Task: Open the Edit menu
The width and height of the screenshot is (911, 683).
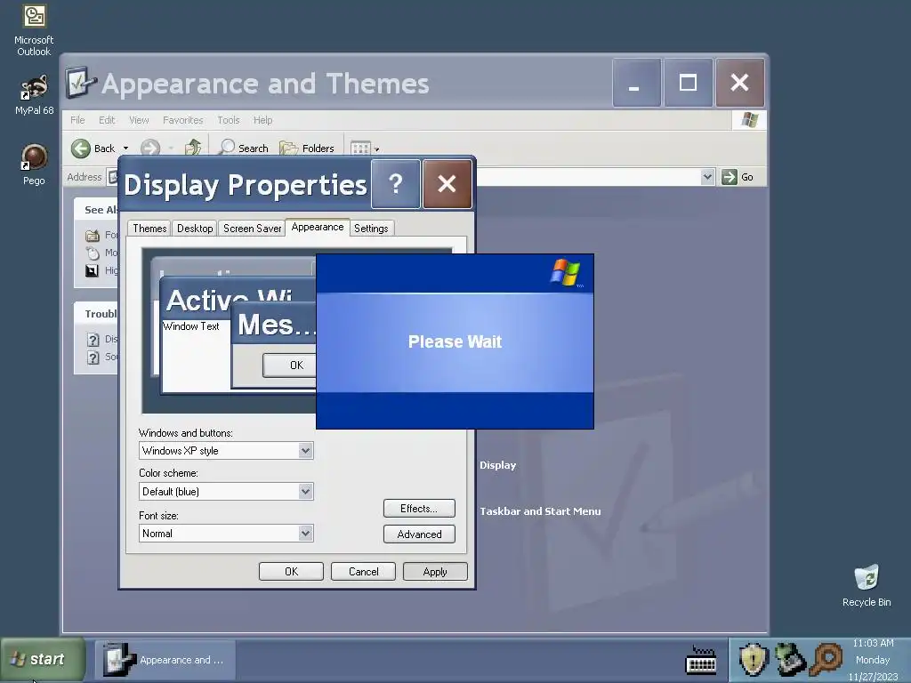Action: (107, 120)
